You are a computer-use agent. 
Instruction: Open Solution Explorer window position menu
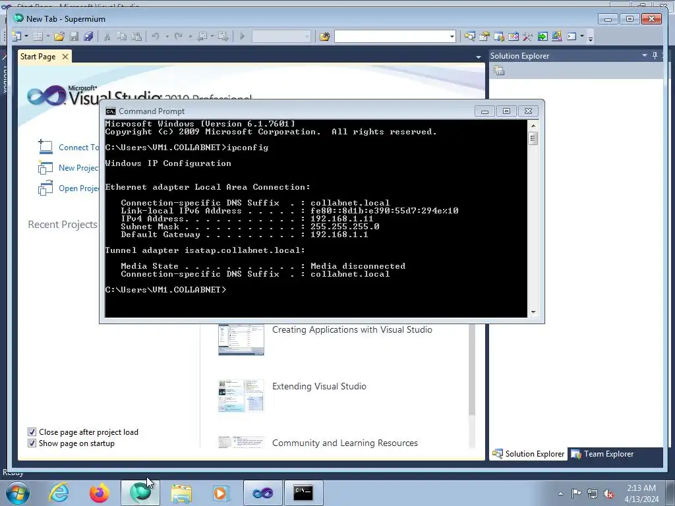645,55
